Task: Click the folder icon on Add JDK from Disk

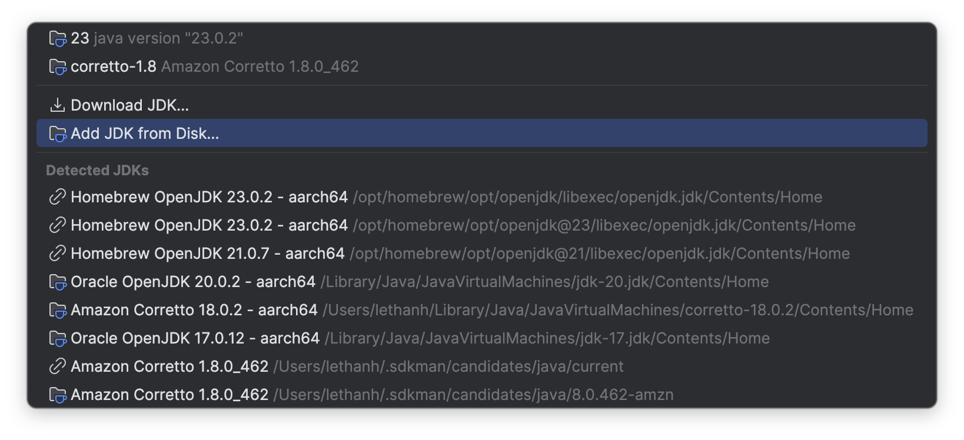Action: click(57, 134)
